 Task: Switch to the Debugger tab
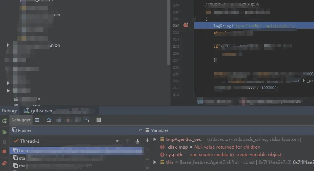[21, 120]
